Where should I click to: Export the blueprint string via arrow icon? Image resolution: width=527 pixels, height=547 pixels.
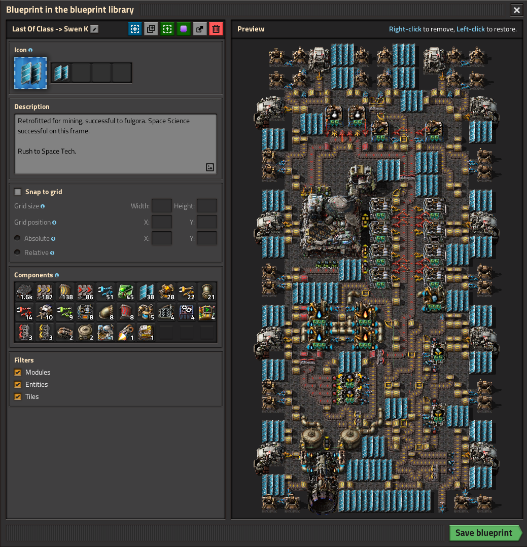pos(199,29)
